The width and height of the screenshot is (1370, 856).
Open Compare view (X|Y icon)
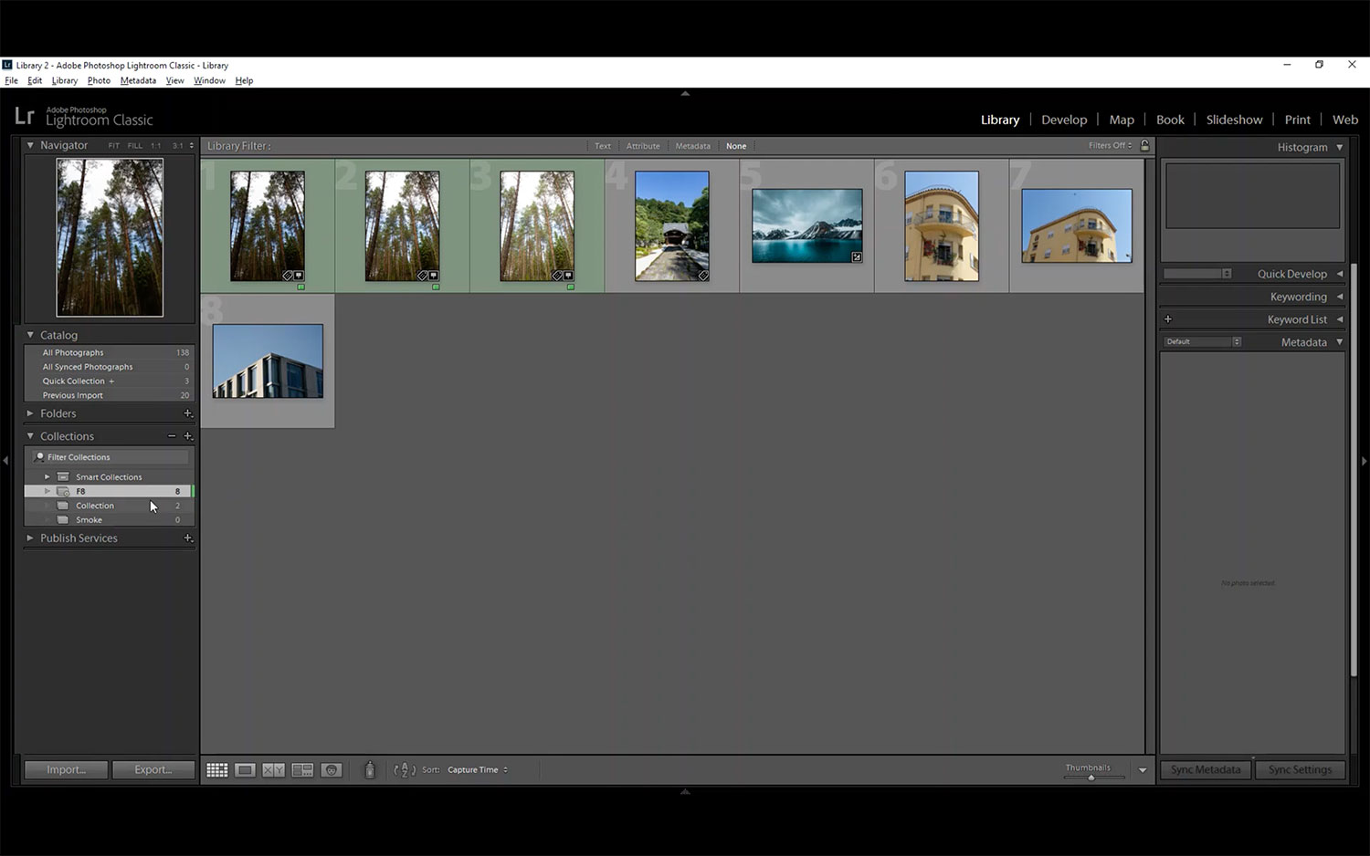273,770
